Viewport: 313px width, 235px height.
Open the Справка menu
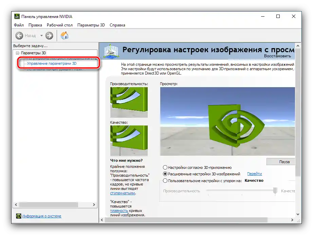(117, 25)
